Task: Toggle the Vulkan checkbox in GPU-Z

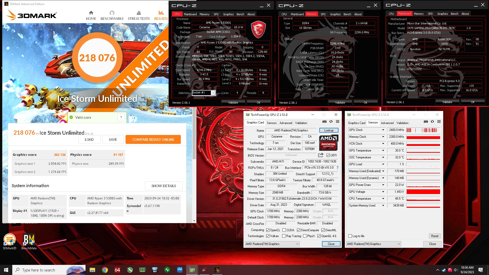Action: tap(268, 236)
